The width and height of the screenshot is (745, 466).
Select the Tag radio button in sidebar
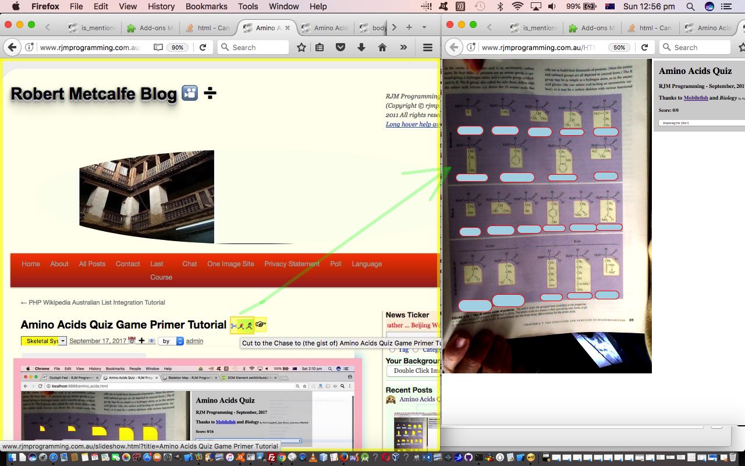[x=392, y=349]
